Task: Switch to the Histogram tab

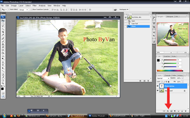Action: 170,16
